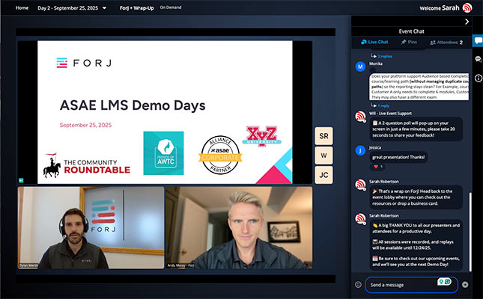Viewport: 483px width, 299px height.
Task: Click the Send a message input field
Action: 411,285
